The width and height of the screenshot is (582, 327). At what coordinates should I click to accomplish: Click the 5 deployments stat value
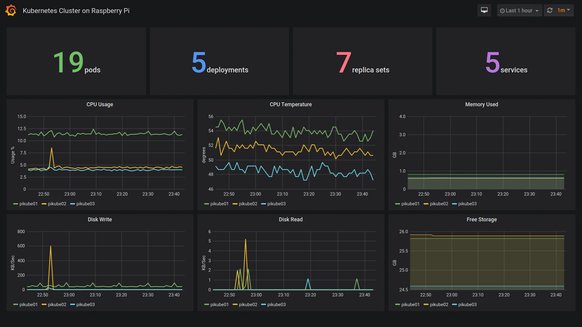(220, 62)
